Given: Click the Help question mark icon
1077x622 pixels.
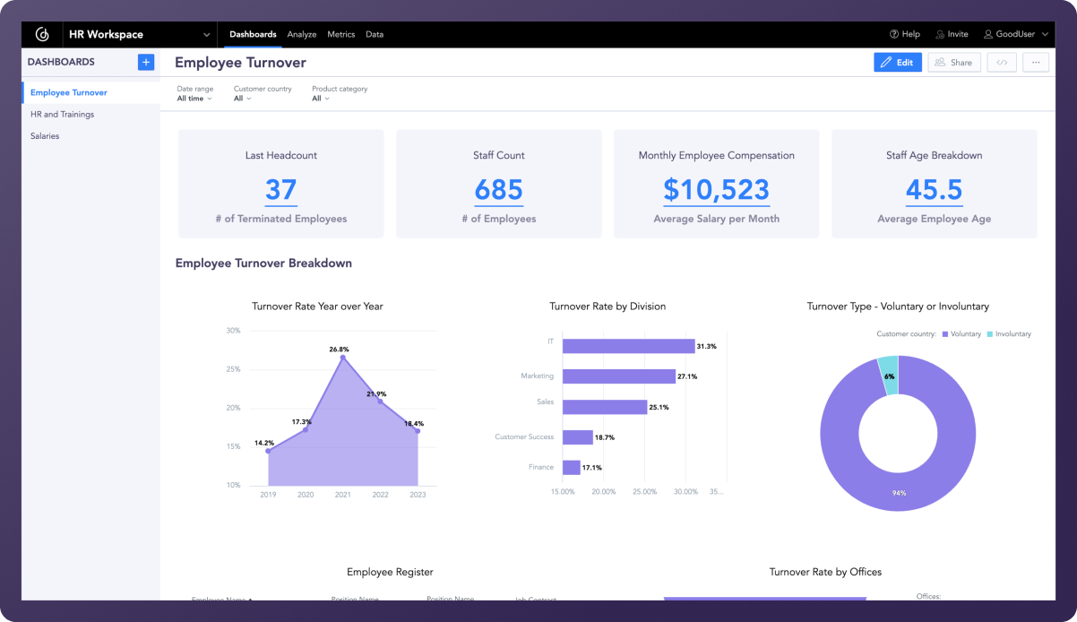Looking at the screenshot, I should 894,34.
